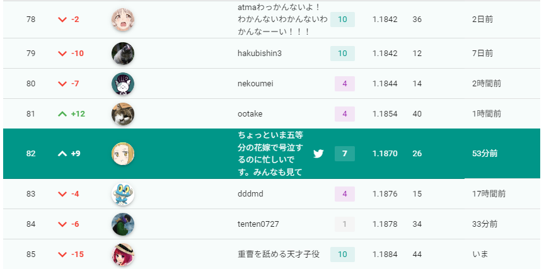This screenshot has height=269, width=544.
Task: Click the badge showing 7 in row 82
Action: [x=345, y=154]
